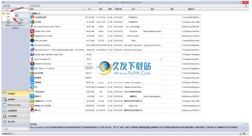The width and height of the screenshot is (252, 136).
Task: Click the WinRAR 5.60 icon
Action: [x=32, y=64]
